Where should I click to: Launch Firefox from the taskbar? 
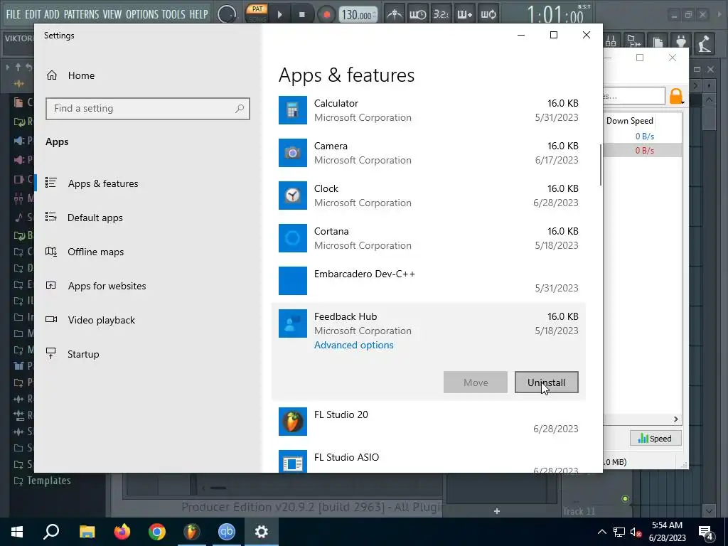(x=122, y=532)
